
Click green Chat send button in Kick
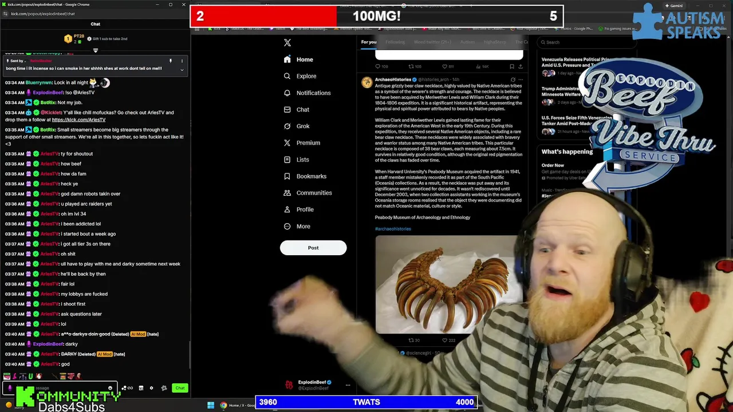(180, 388)
